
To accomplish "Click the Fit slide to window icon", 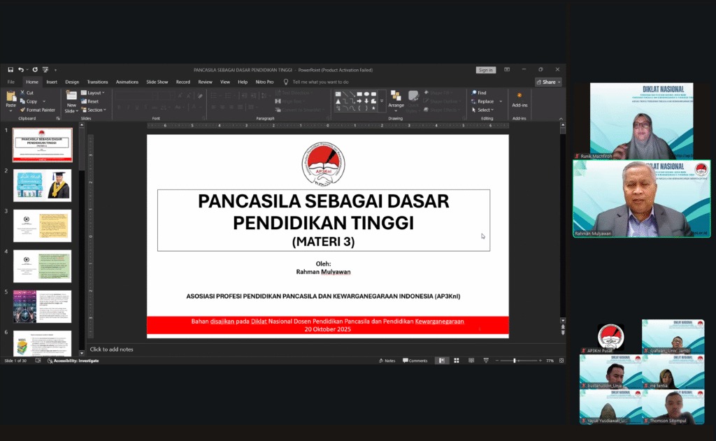I will [x=561, y=361].
